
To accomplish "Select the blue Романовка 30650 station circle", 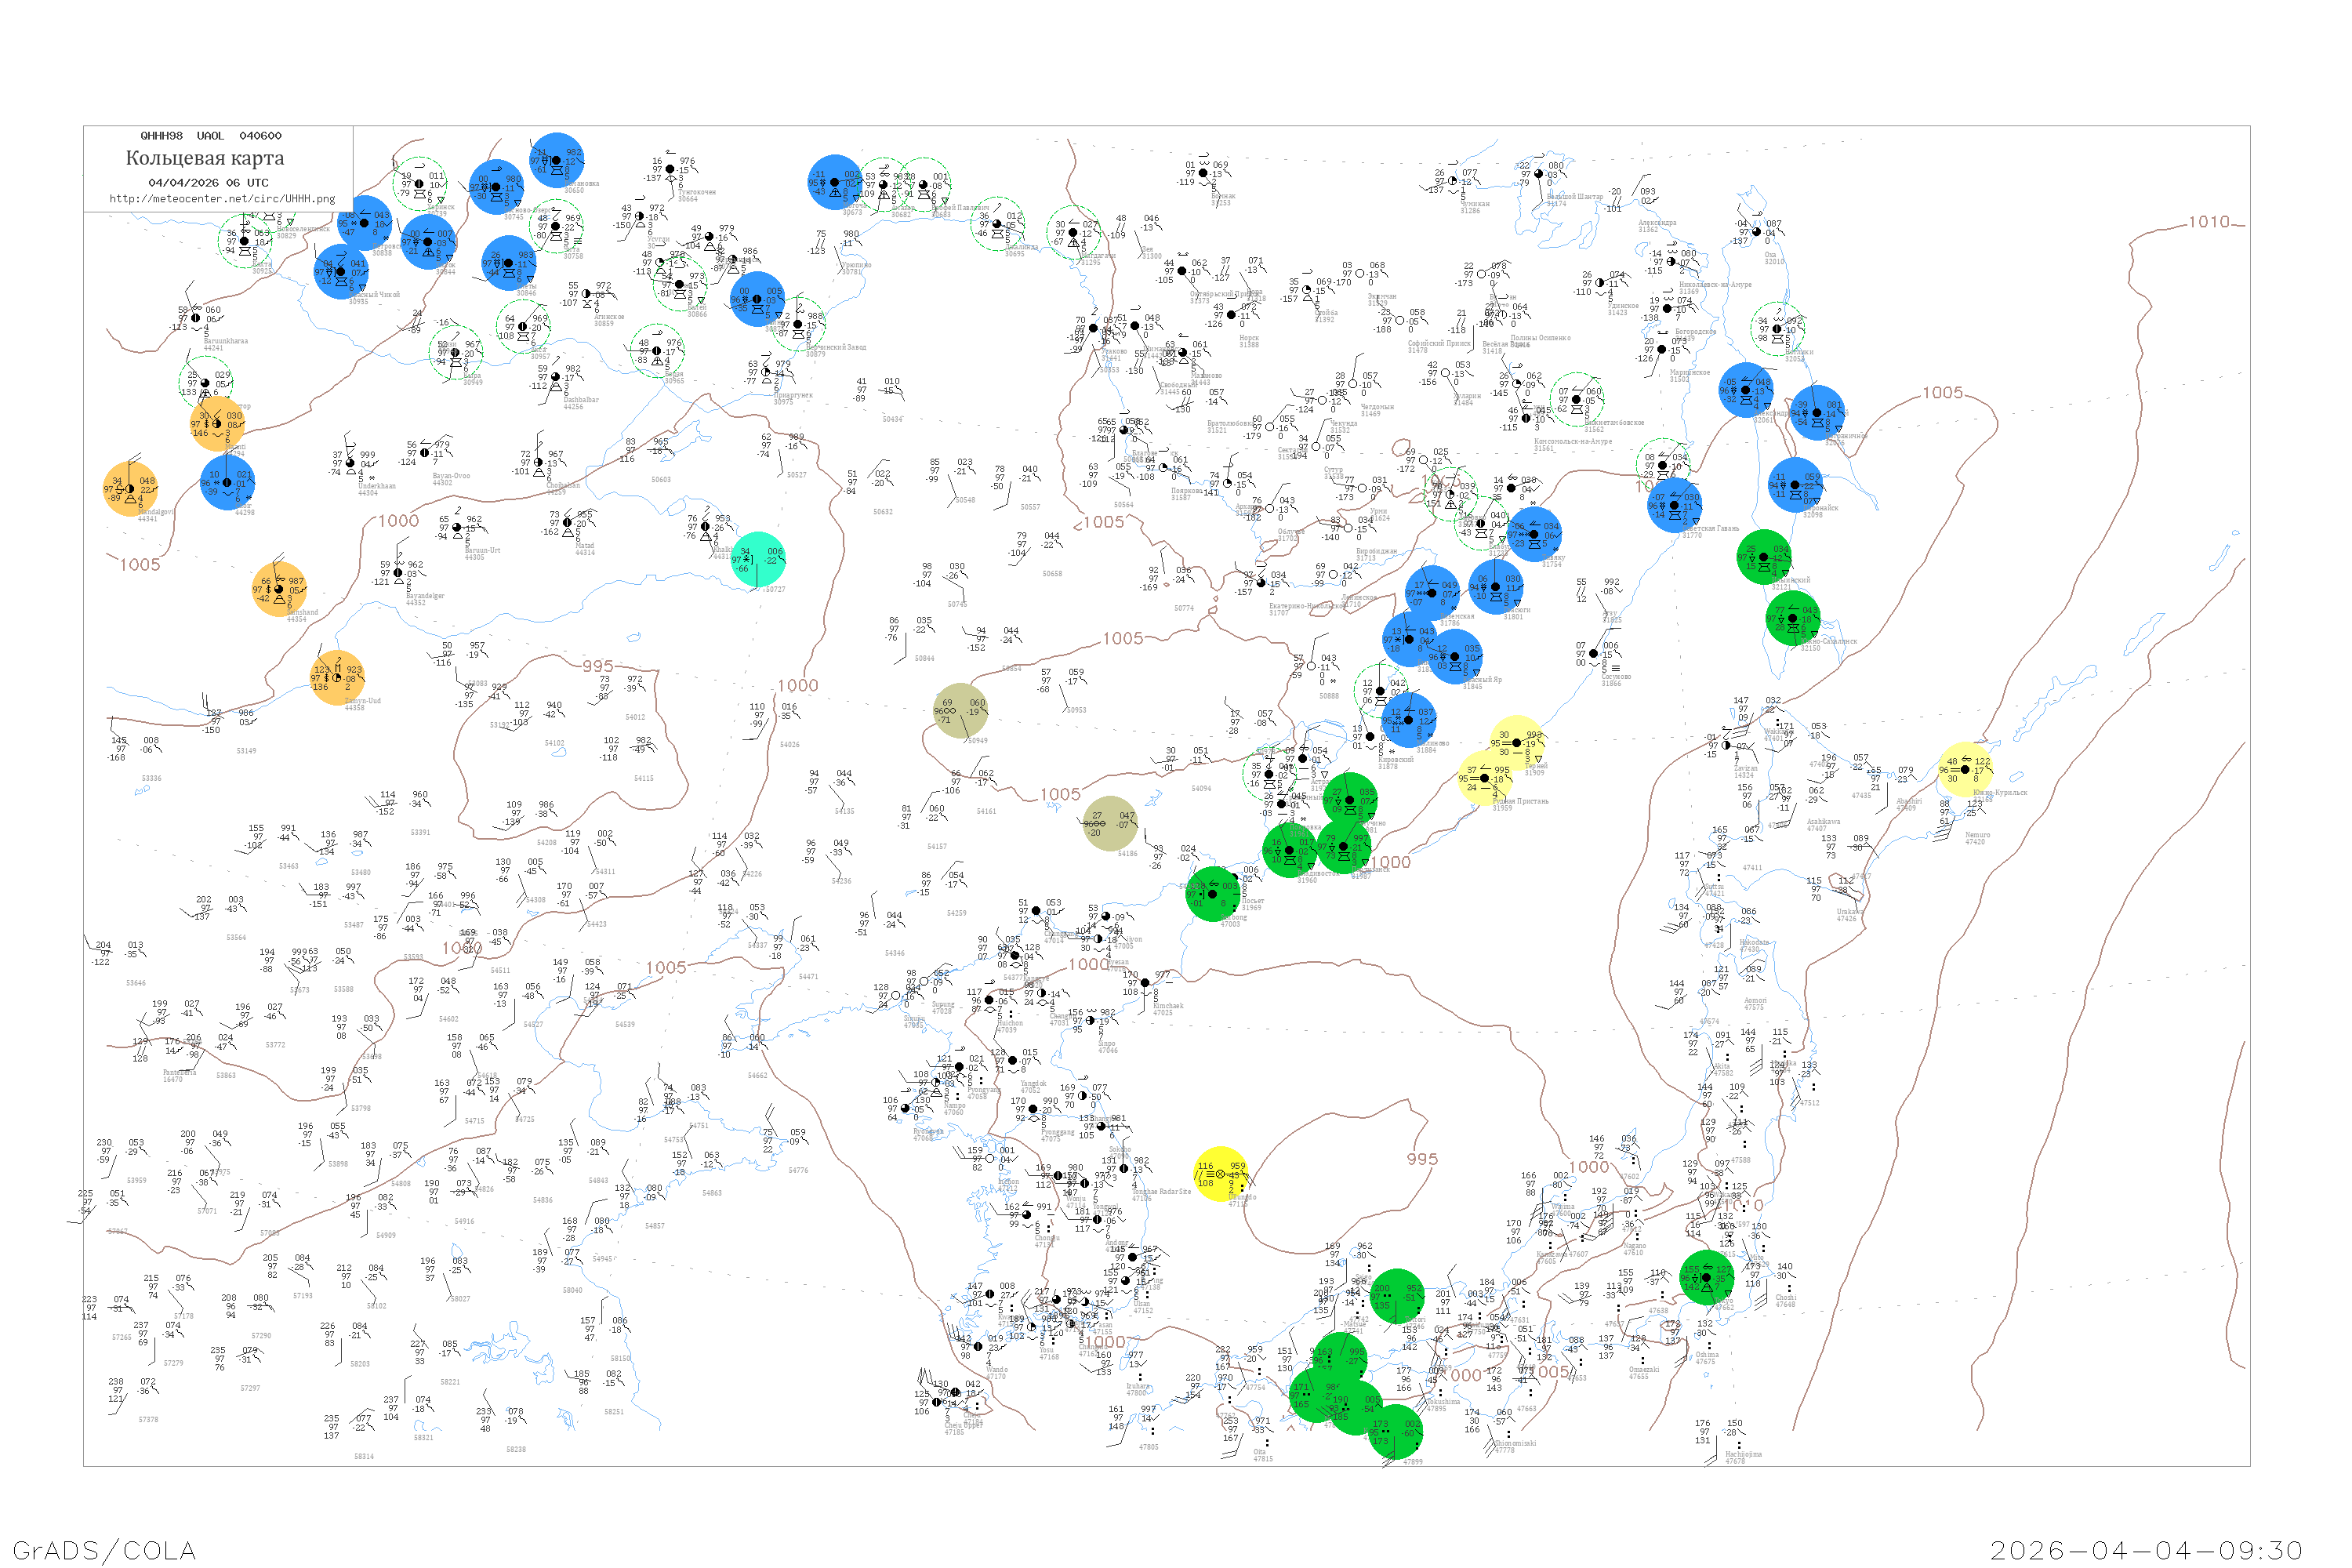I will (x=557, y=160).
